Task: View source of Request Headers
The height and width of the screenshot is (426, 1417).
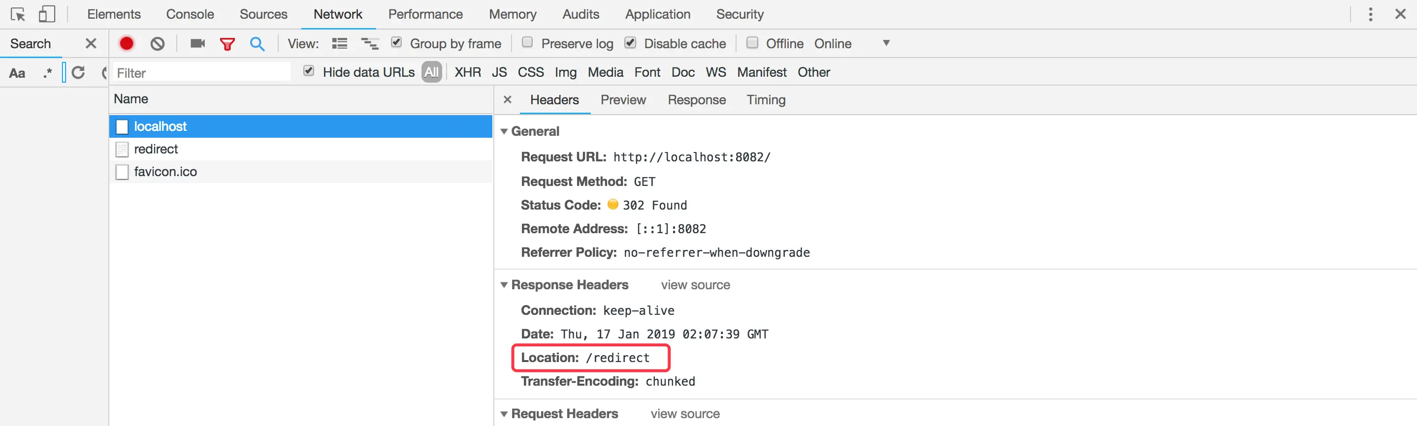Action: [x=685, y=414]
